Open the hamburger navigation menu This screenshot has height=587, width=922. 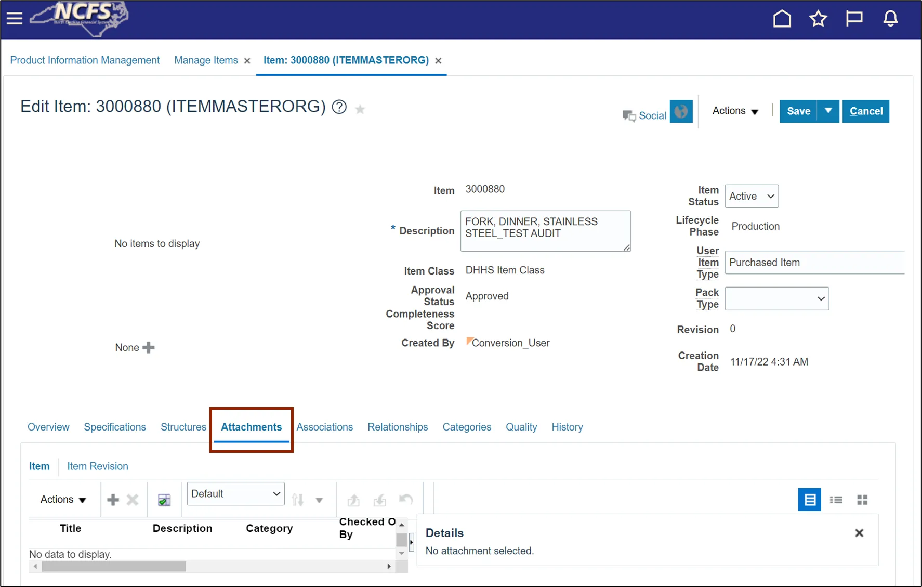(15, 19)
